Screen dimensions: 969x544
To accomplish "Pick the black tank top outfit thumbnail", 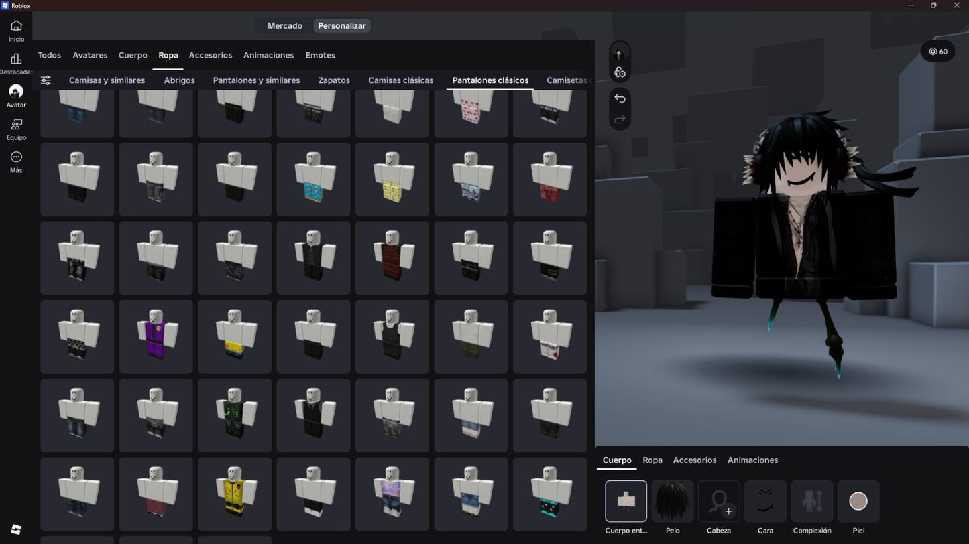I will point(392,337).
